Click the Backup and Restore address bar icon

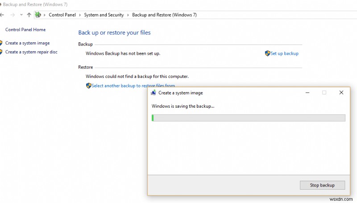(x=38, y=15)
